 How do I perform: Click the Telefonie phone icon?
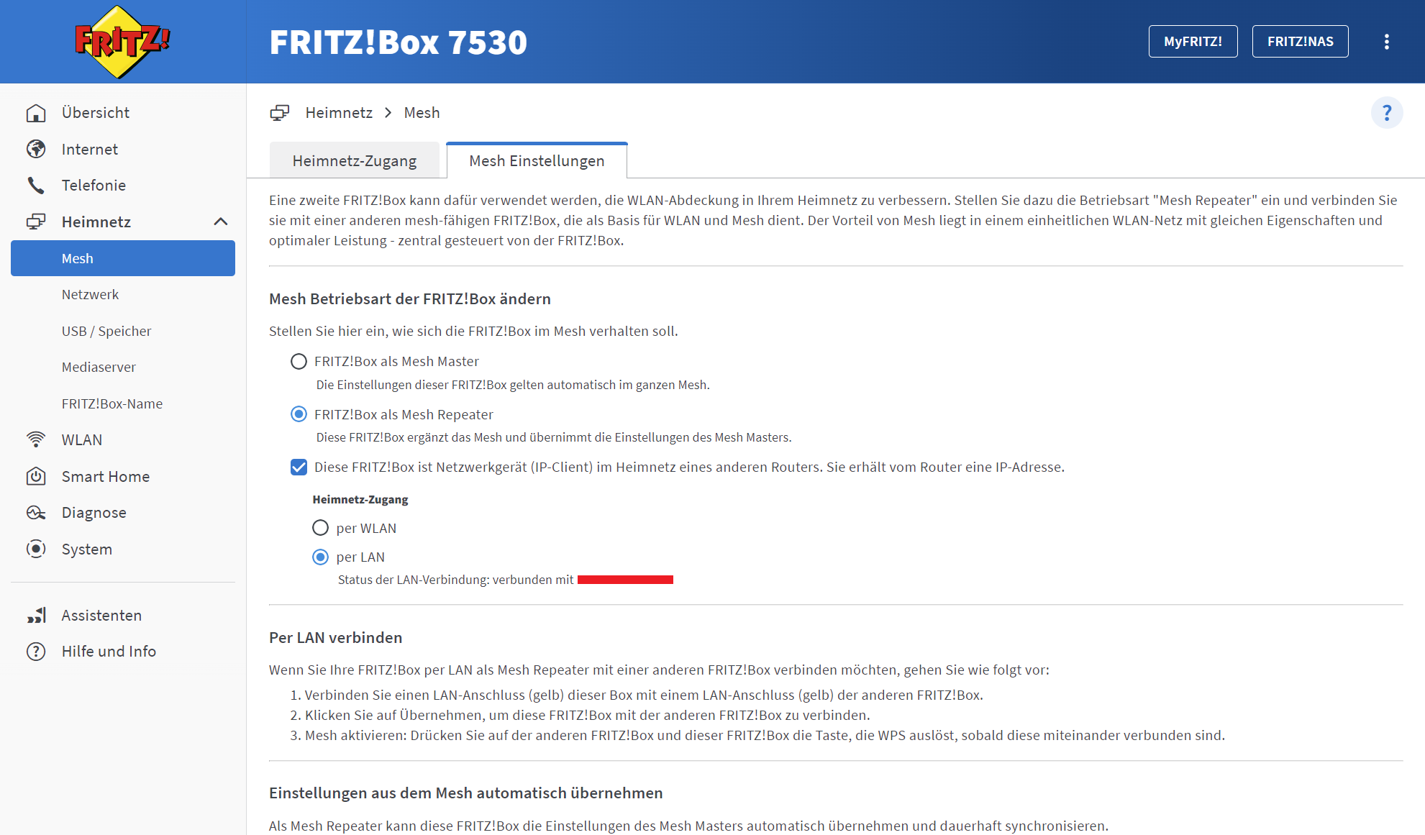(36, 186)
